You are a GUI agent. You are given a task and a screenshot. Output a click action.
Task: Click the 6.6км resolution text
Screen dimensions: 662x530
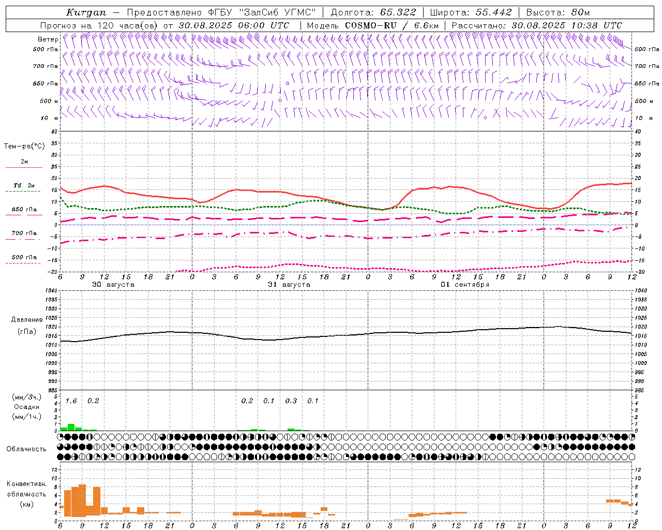[x=426, y=25]
